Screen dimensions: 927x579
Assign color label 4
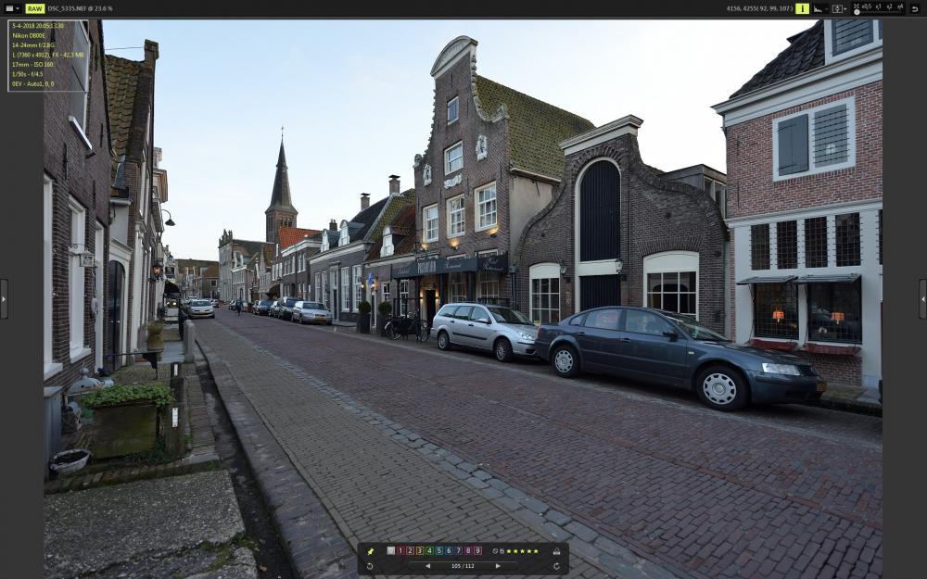coord(429,550)
